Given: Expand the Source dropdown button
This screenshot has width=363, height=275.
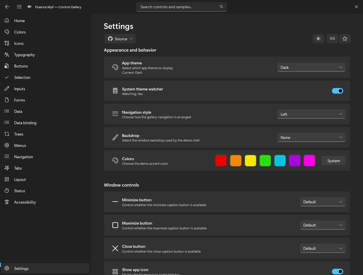Looking at the screenshot, I should tap(120, 39).
